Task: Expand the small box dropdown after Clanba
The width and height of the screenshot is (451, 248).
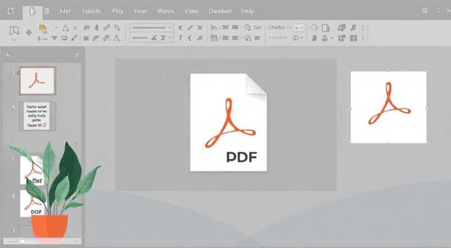Action: 299,28
